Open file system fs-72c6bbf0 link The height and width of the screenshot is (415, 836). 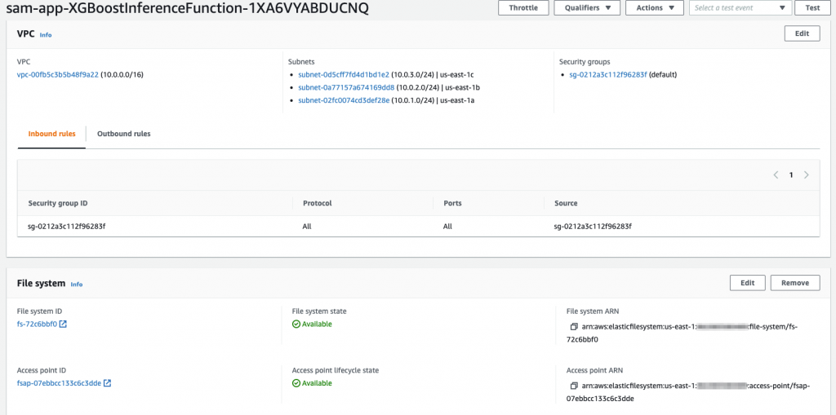pos(37,324)
